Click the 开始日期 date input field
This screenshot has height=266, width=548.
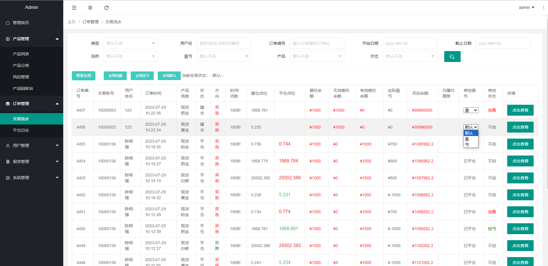pos(410,43)
